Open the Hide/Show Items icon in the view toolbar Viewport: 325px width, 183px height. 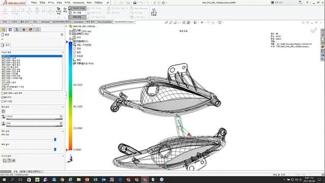pyautogui.click(x=202, y=22)
